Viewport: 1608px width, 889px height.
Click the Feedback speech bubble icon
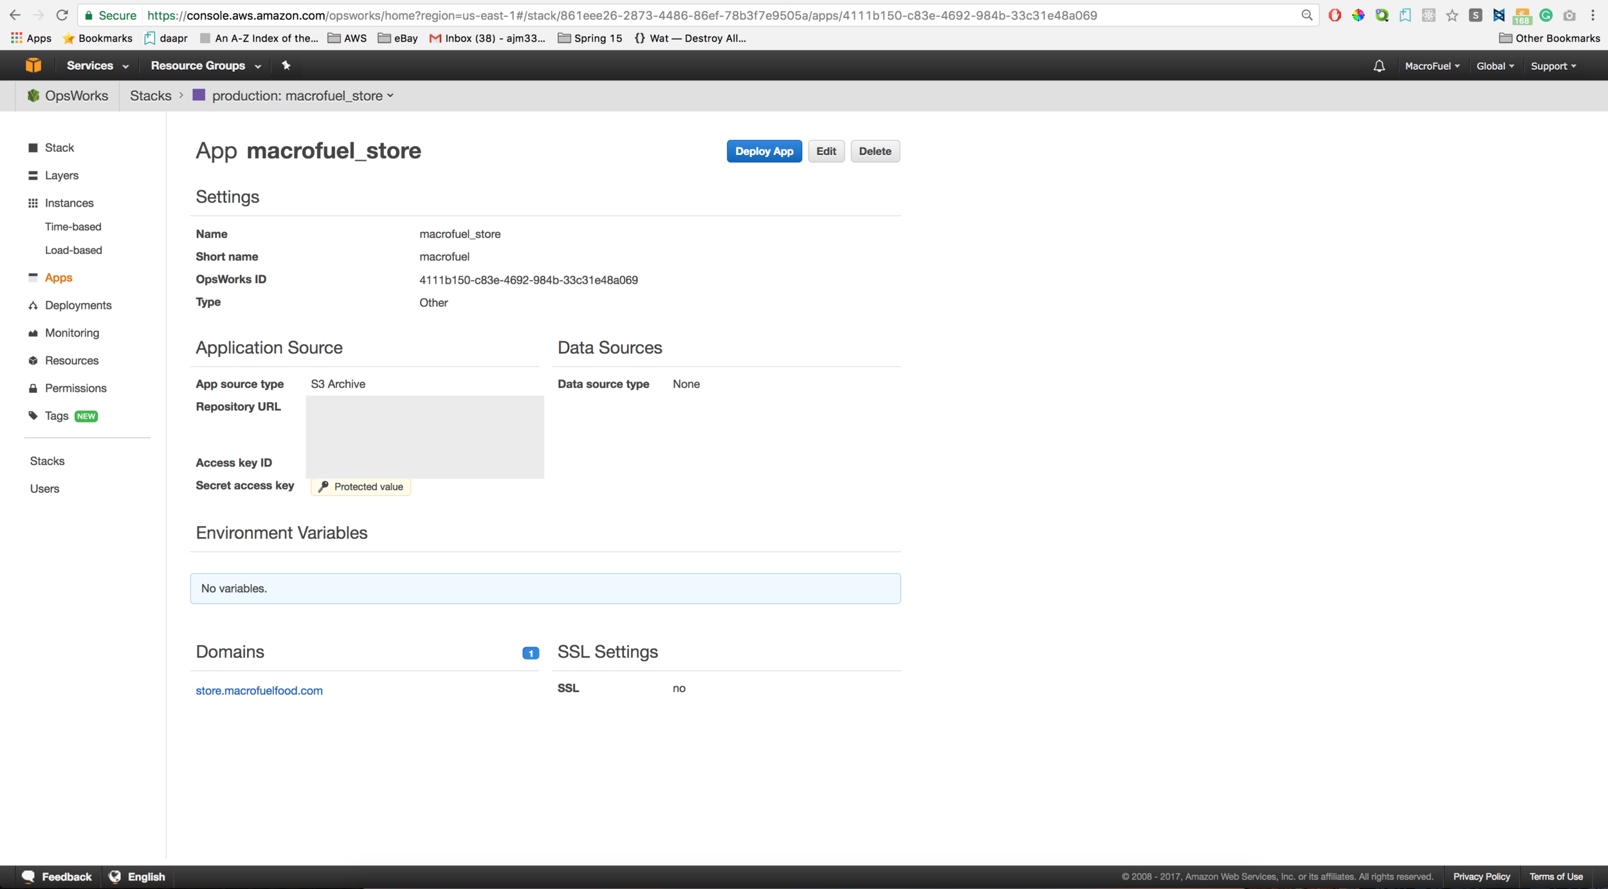click(28, 877)
